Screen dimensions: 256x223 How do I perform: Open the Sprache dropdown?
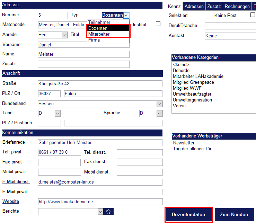tap(159, 114)
